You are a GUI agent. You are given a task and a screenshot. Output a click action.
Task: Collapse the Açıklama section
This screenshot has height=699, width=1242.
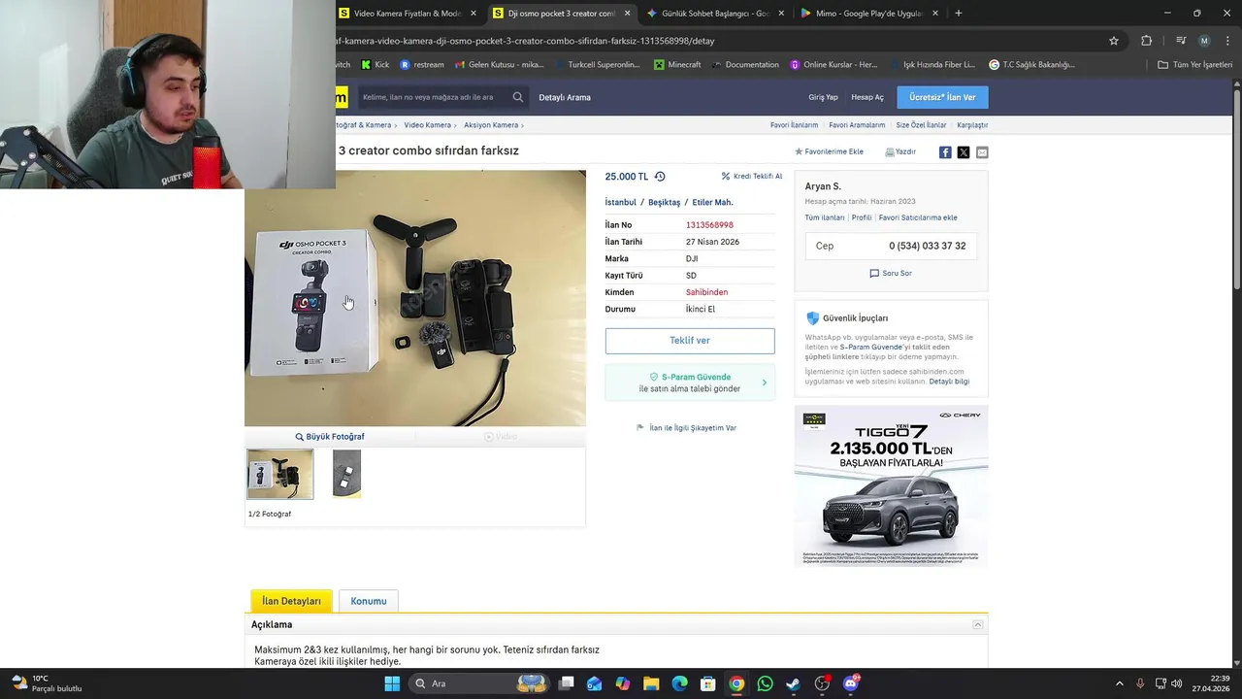978,624
